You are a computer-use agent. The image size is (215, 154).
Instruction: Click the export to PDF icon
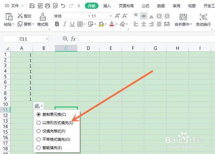point(40,6)
